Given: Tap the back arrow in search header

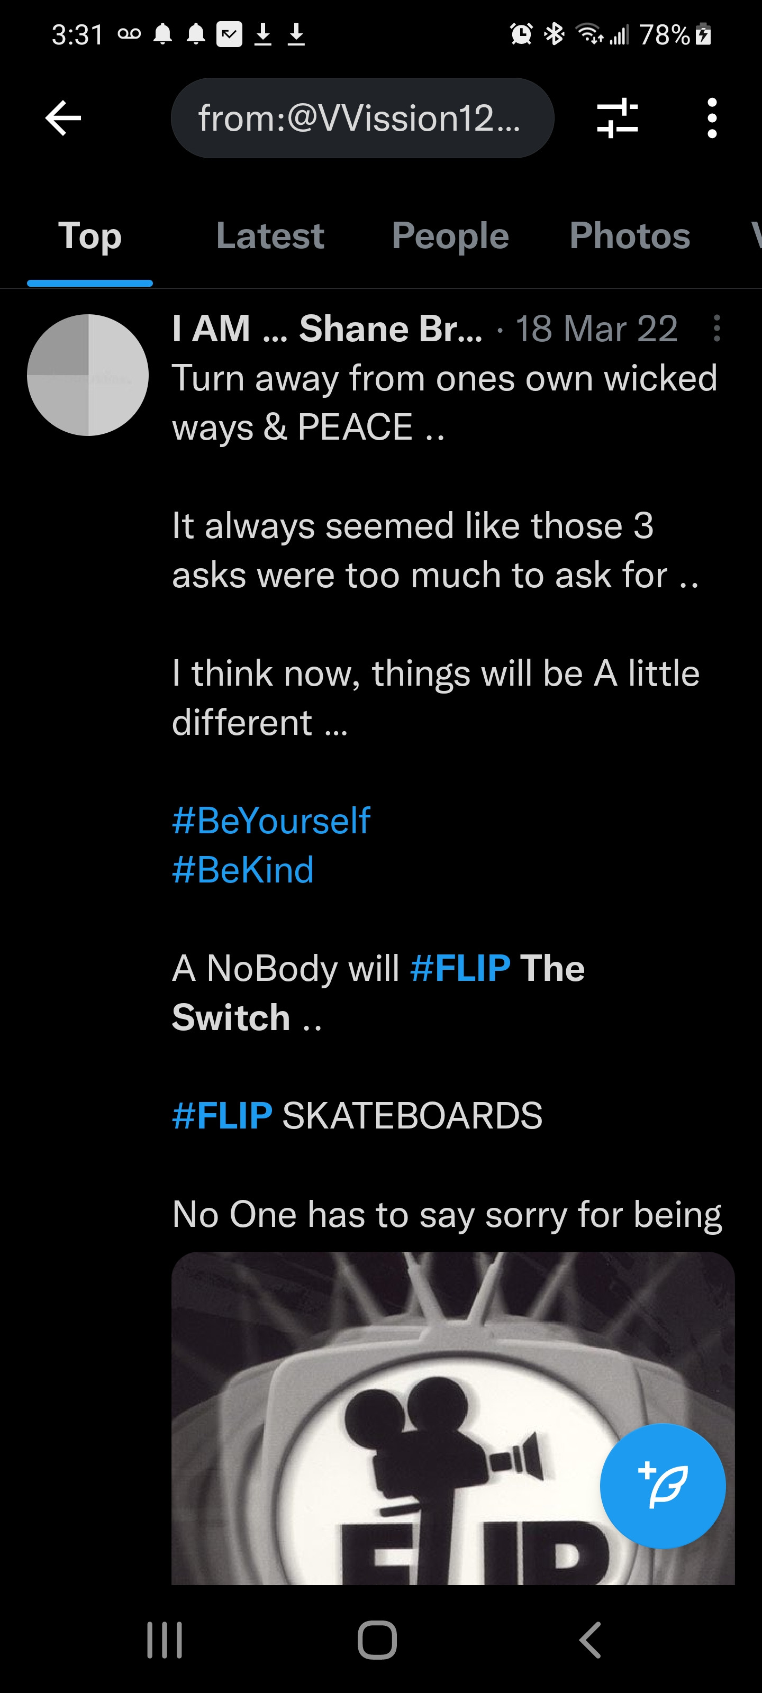Looking at the screenshot, I should [x=63, y=119].
